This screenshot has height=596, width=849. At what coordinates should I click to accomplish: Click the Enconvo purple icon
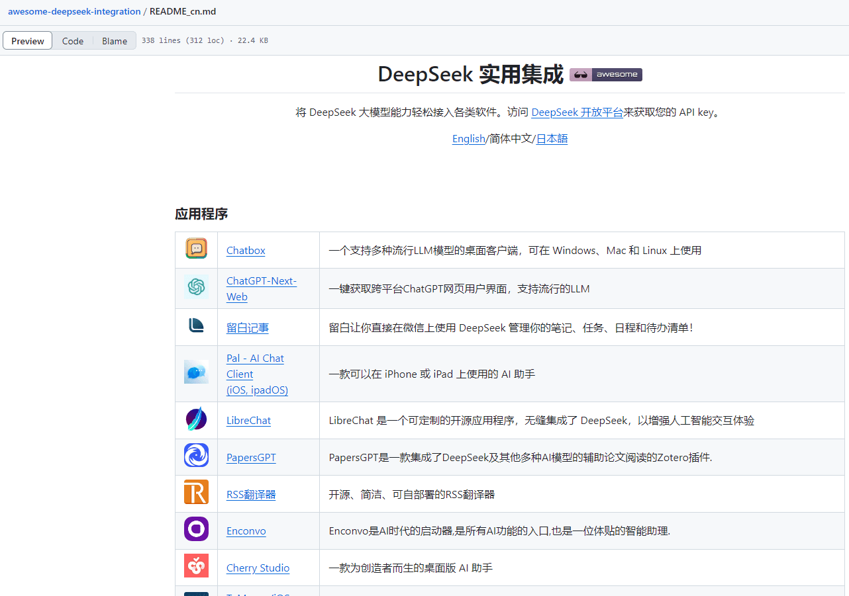pyautogui.click(x=196, y=529)
